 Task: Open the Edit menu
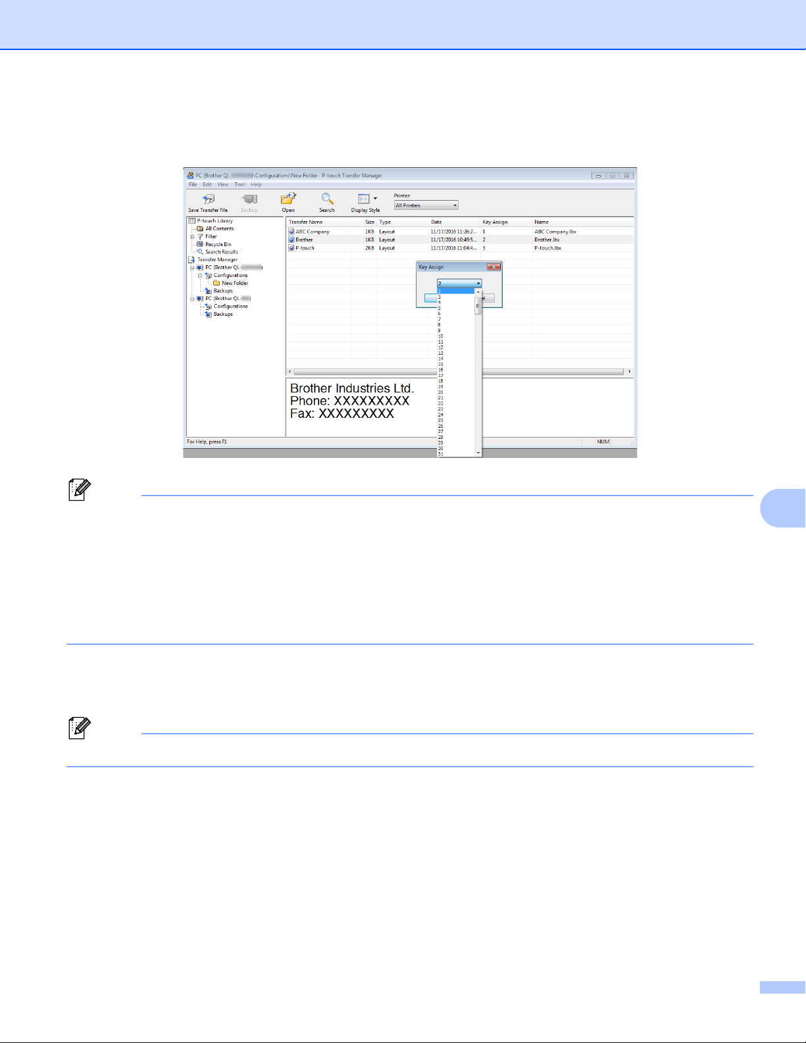click(207, 185)
